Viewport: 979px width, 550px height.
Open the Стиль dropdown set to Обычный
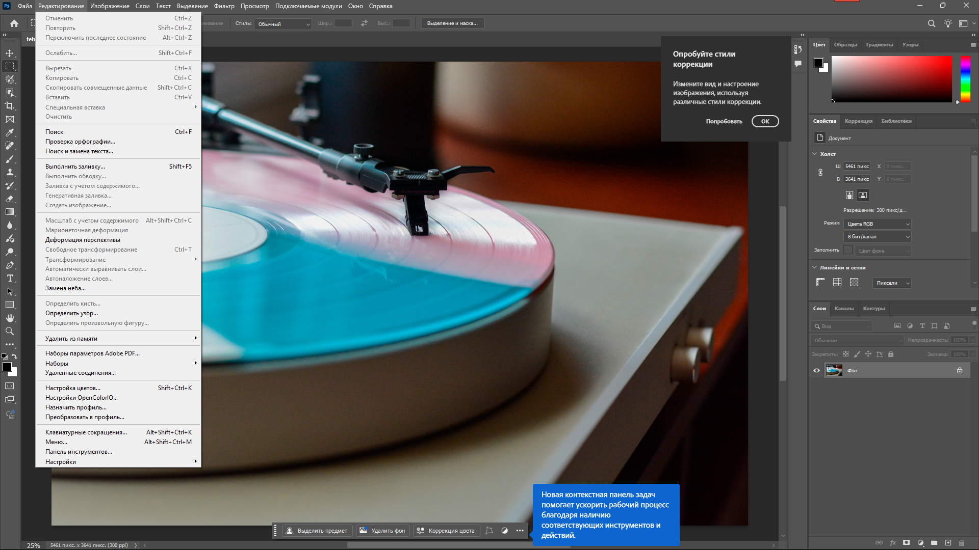point(284,24)
